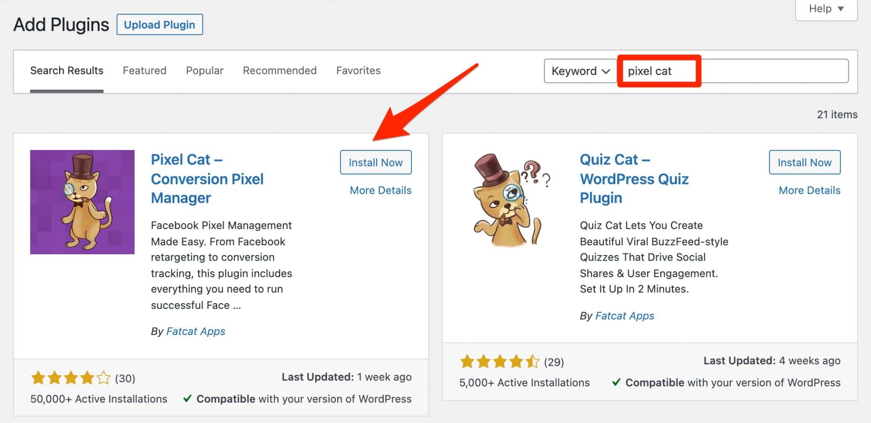871x423 pixels.
Task: Visit Fatcat Apps link under Quiz Cat
Action: click(x=624, y=315)
